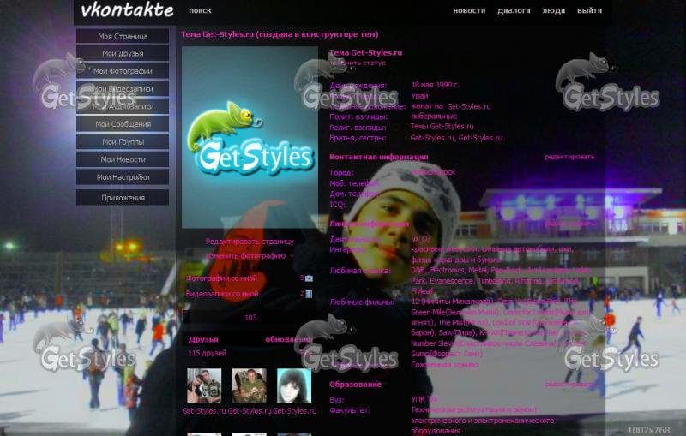The width and height of the screenshot is (686, 436).
Task: Click the profile name Тема Get-Styles.ru above status
Action: (366, 53)
